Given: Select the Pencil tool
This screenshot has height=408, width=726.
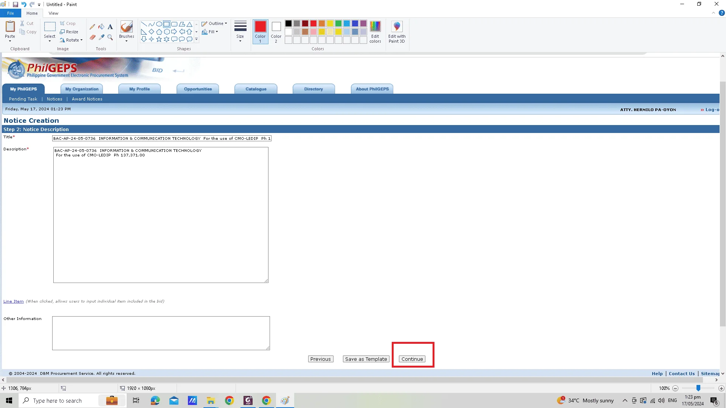Looking at the screenshot, I should pos(92,27).
